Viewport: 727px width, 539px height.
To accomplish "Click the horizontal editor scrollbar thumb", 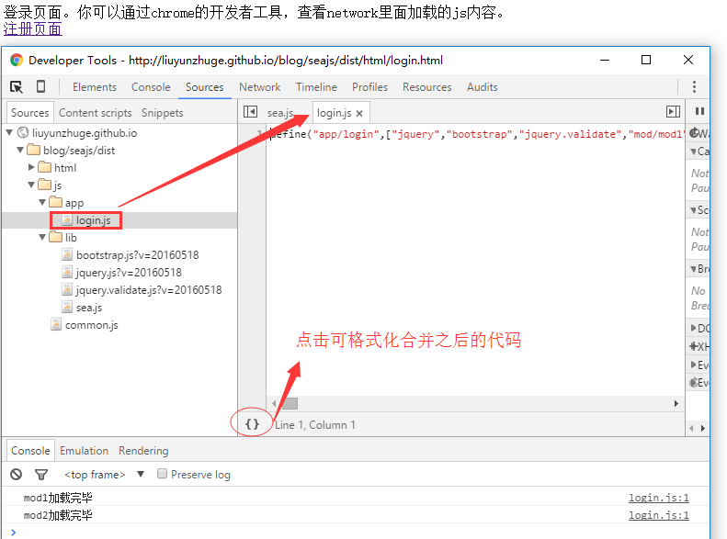I will (290, 403).
